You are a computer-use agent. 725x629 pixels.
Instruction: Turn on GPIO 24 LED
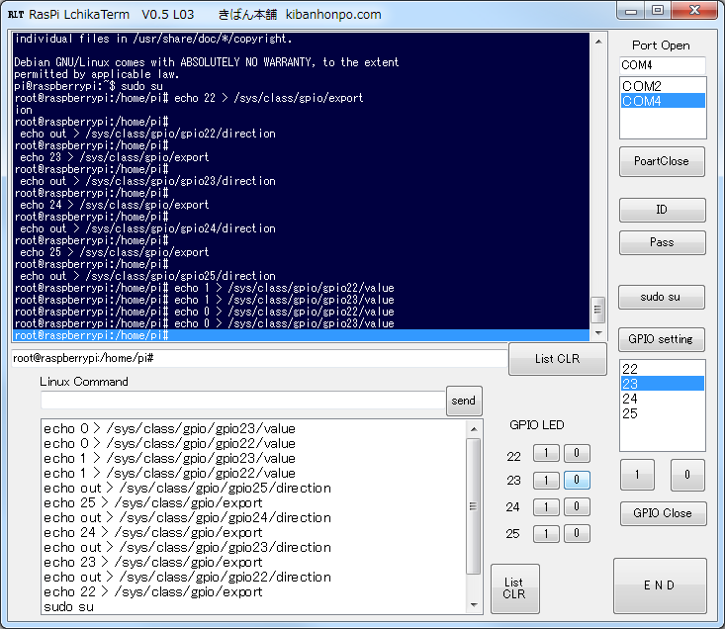[546, 507]
